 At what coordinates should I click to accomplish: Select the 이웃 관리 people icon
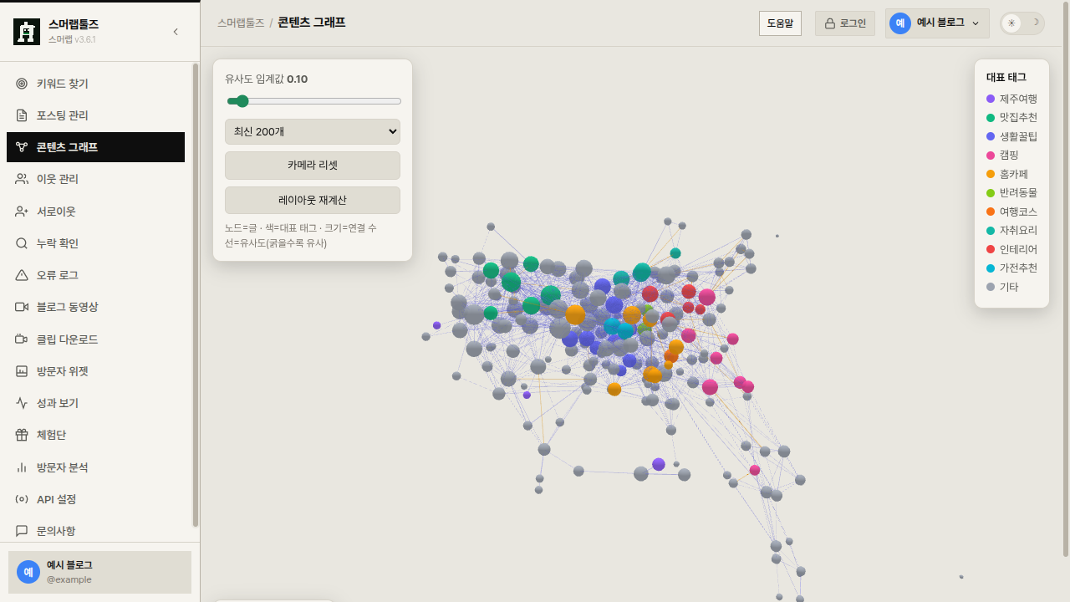22,179
